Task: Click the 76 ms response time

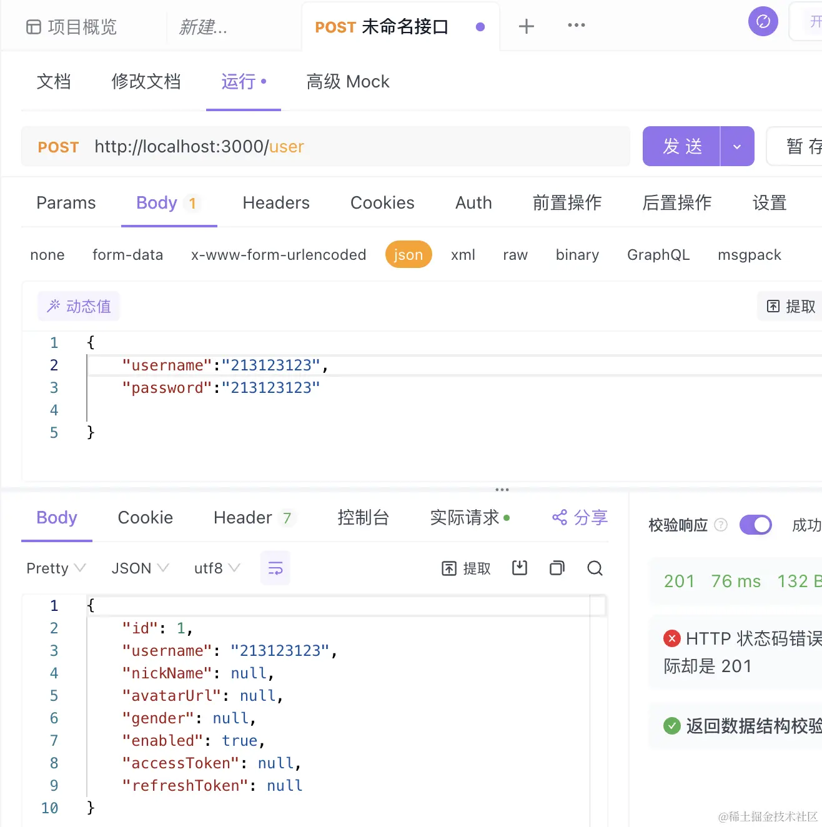Action: point(736,582)
